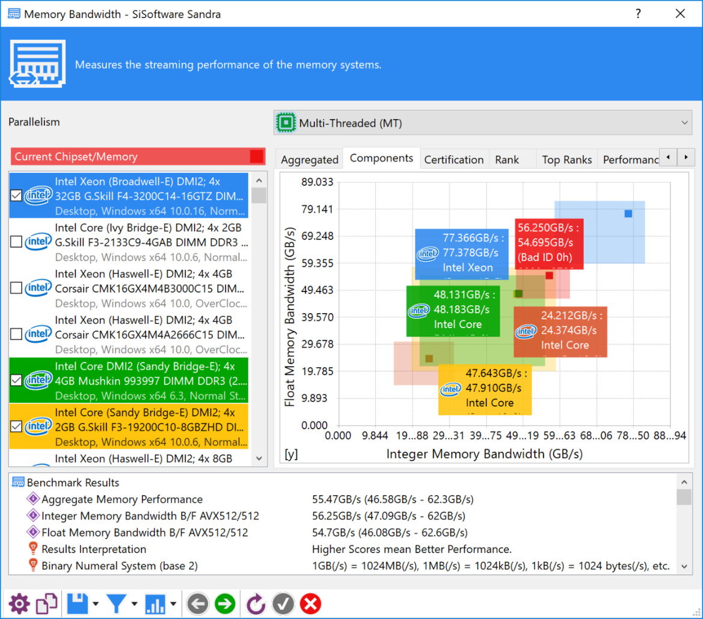Check the Haswell-E Corsair CMK16GX4M4A2666C15 entry
Image resolution: width=703 pixels, height=619 pixels.
pyautogui.click(x=16, y=334)
